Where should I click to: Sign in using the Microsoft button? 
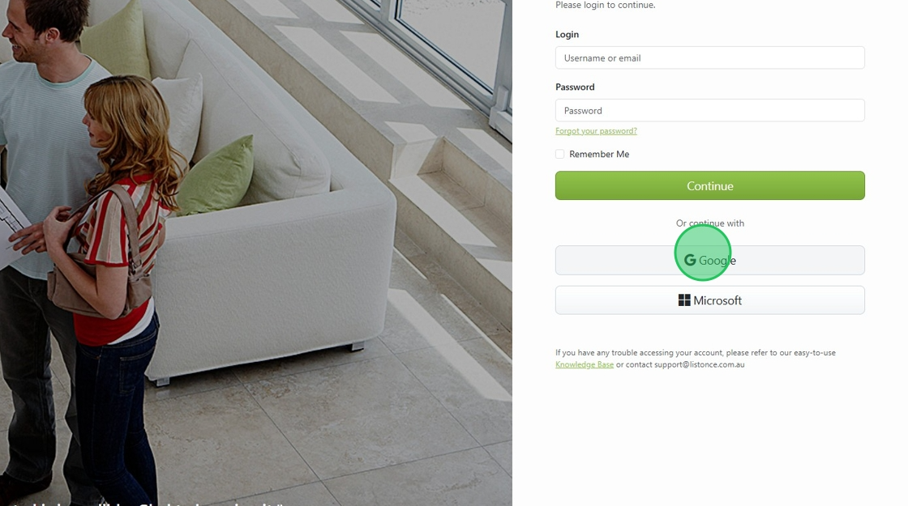pyautogui.click(x=710, y=300)
